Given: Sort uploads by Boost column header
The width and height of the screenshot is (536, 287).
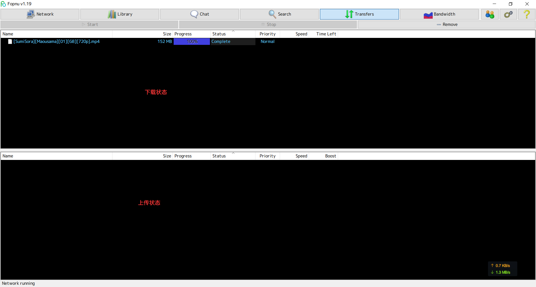Looking at the screenshot, I should [331, 156].
